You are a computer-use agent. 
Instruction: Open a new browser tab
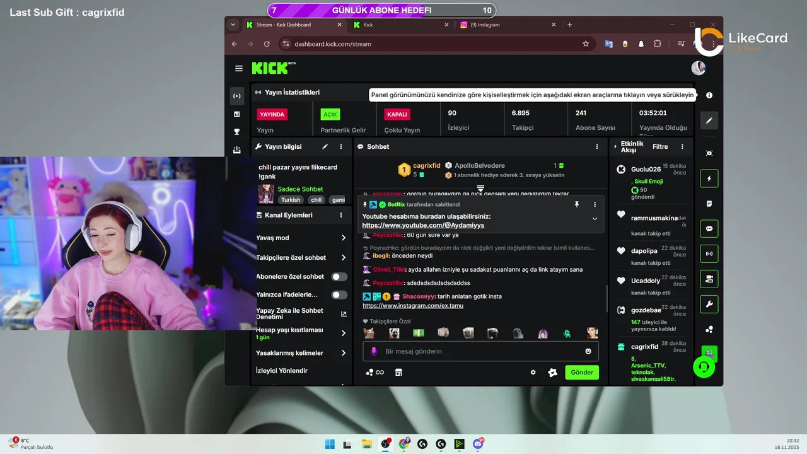click(570, 25)
